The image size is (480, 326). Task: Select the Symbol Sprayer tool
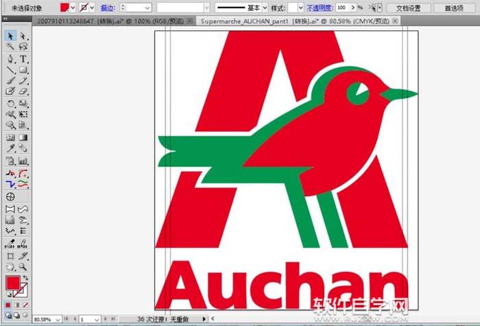(x=10, y=161)
